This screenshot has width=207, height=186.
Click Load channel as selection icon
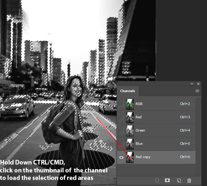coord(157,180)
